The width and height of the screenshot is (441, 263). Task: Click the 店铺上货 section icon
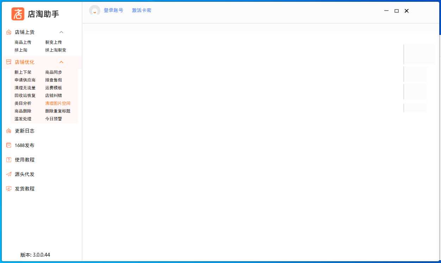(8, 32)
